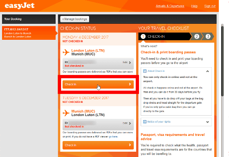The height and width of the screenshot is (157, 229).
Task: Sign out of the account
Action: click(210, 6)
